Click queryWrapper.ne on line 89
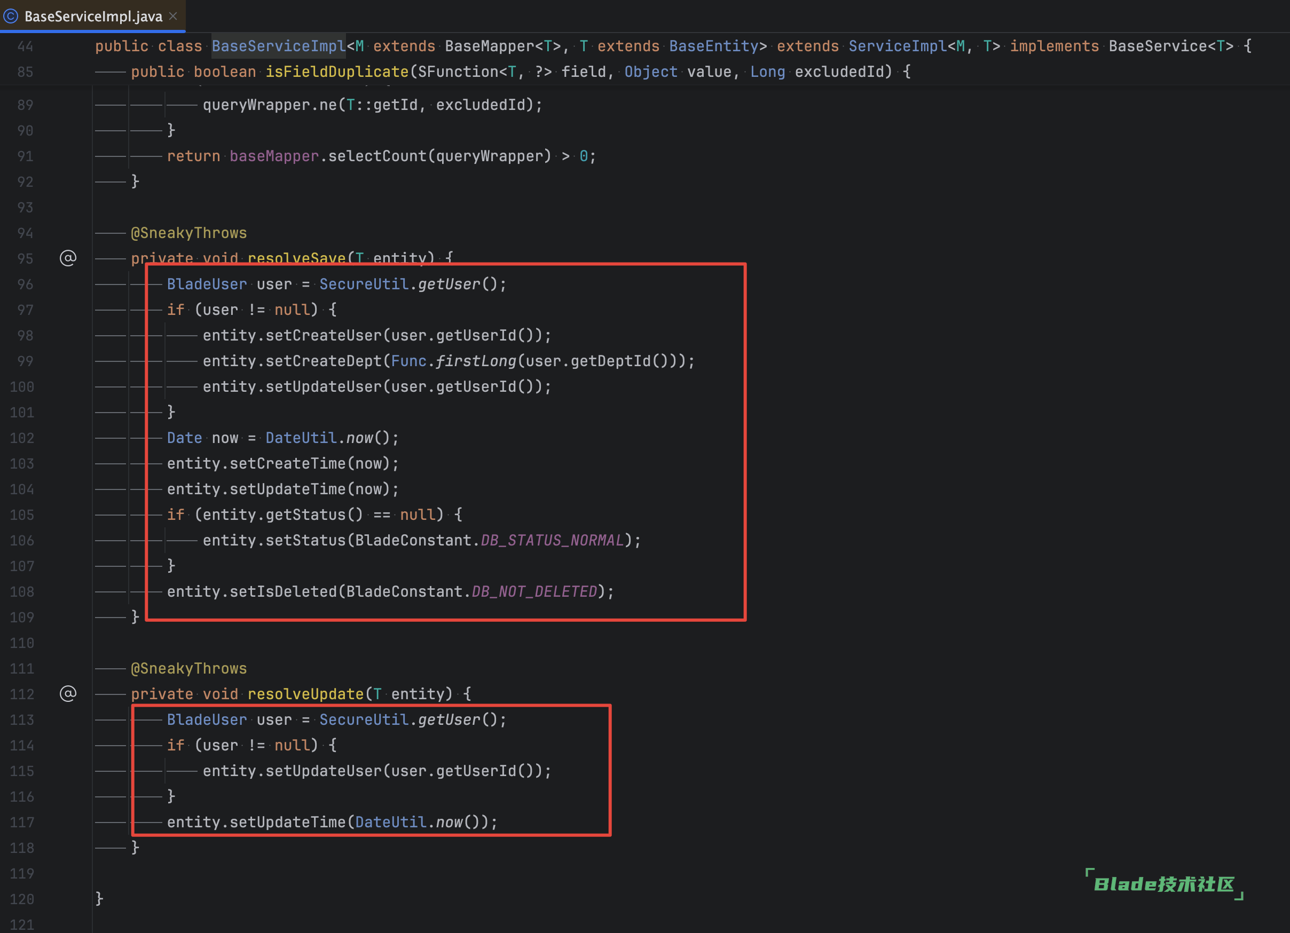 pyautogui.click(x=270, y=105)
